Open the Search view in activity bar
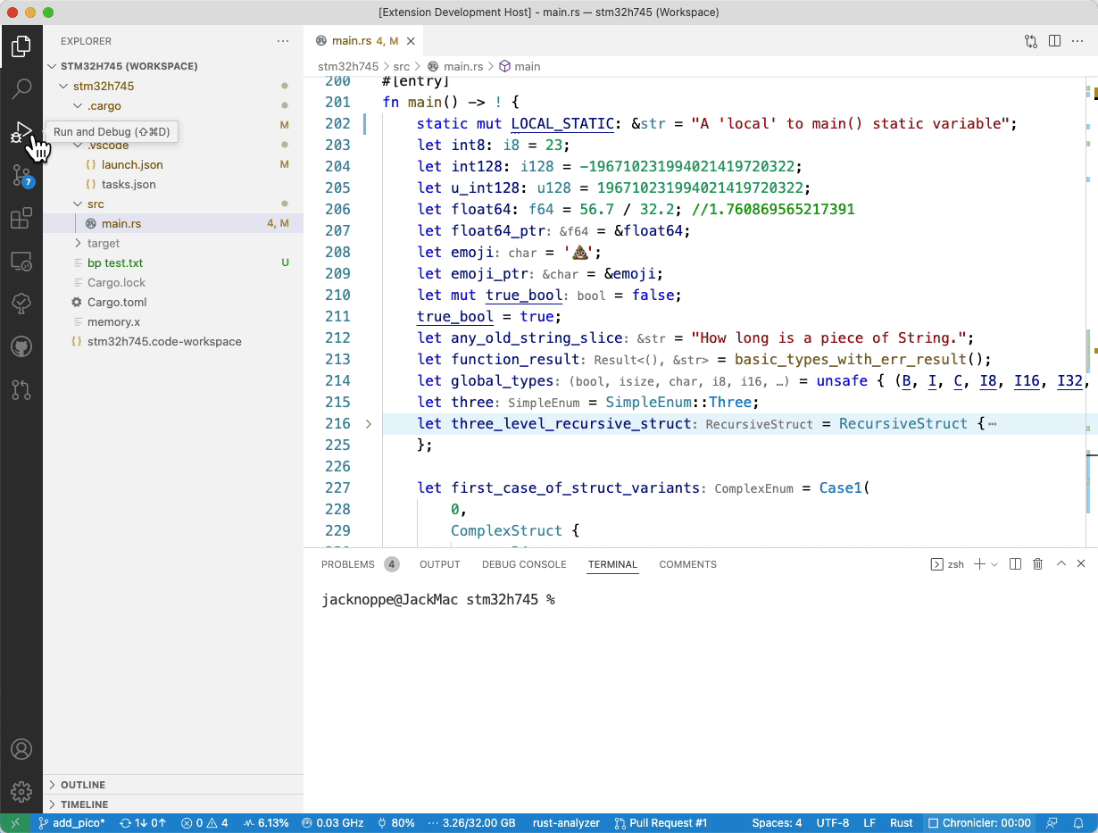Screen dimensions: 1098x833 coord(21,88)
